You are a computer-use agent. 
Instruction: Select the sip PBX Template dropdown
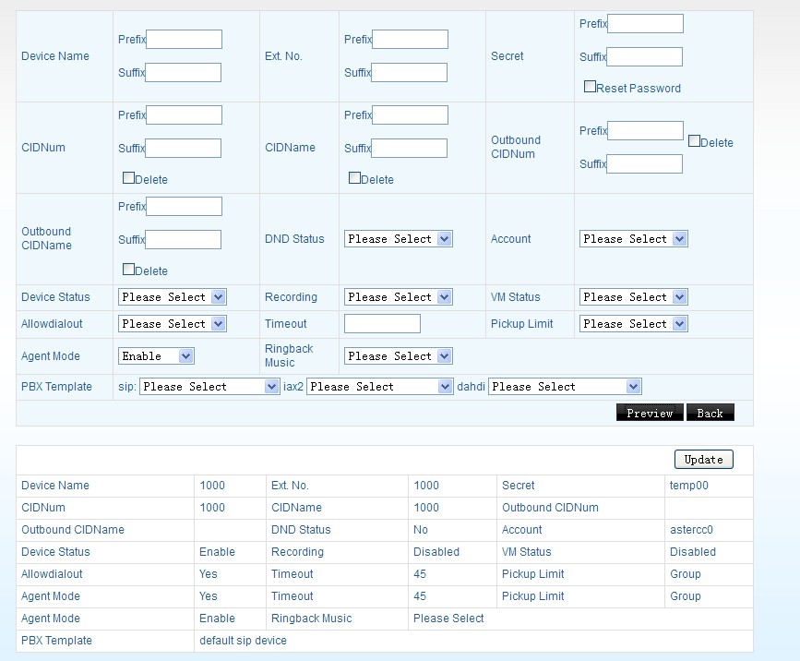tap(209, 387)
